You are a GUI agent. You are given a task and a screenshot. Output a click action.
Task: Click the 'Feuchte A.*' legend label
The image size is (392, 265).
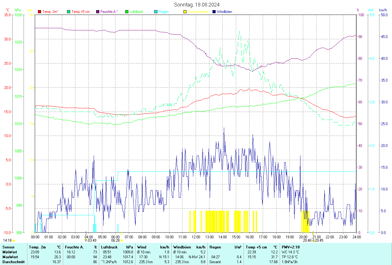[x=109, y=12]
